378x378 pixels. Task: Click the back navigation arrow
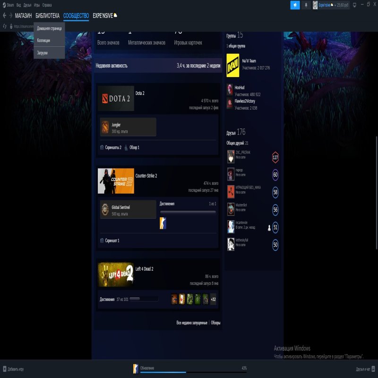click(x=4, y=16)
